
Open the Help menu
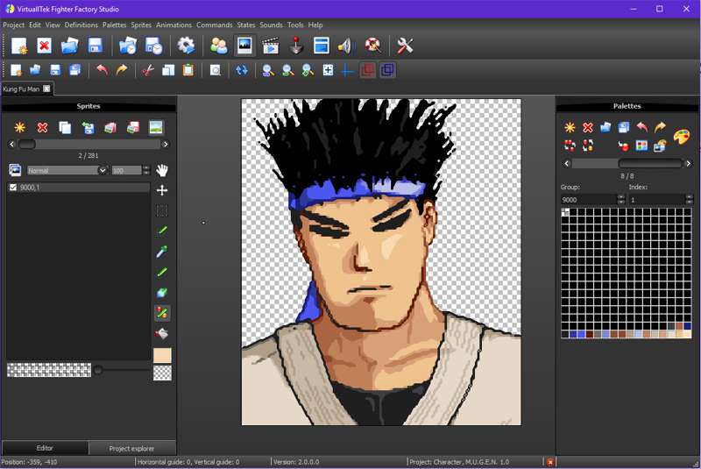tap(315, 25)
